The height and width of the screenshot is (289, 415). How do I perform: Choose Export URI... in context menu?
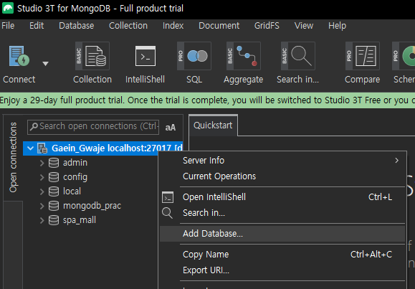[282, 270]
